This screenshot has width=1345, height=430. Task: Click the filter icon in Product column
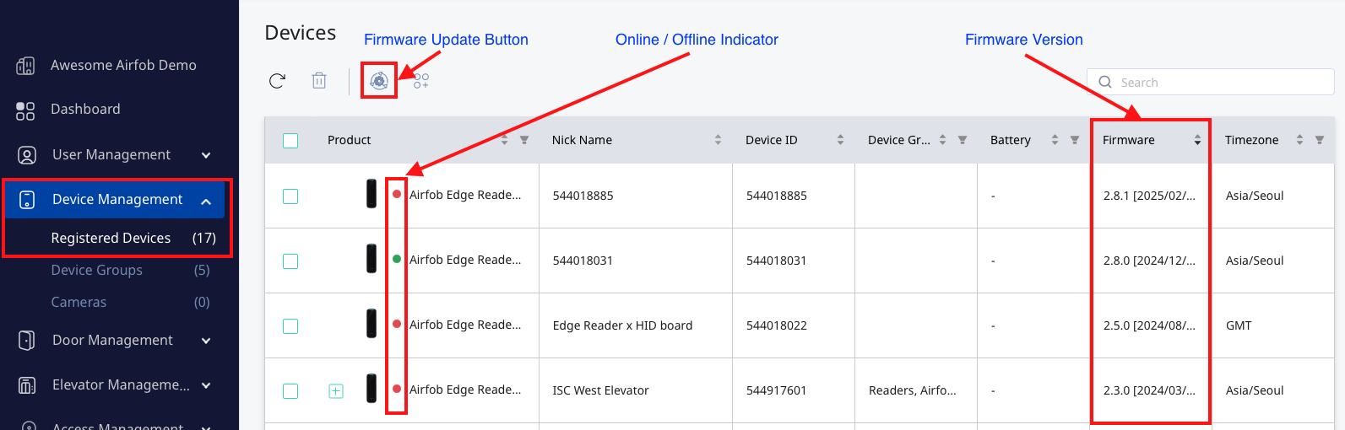524,140
